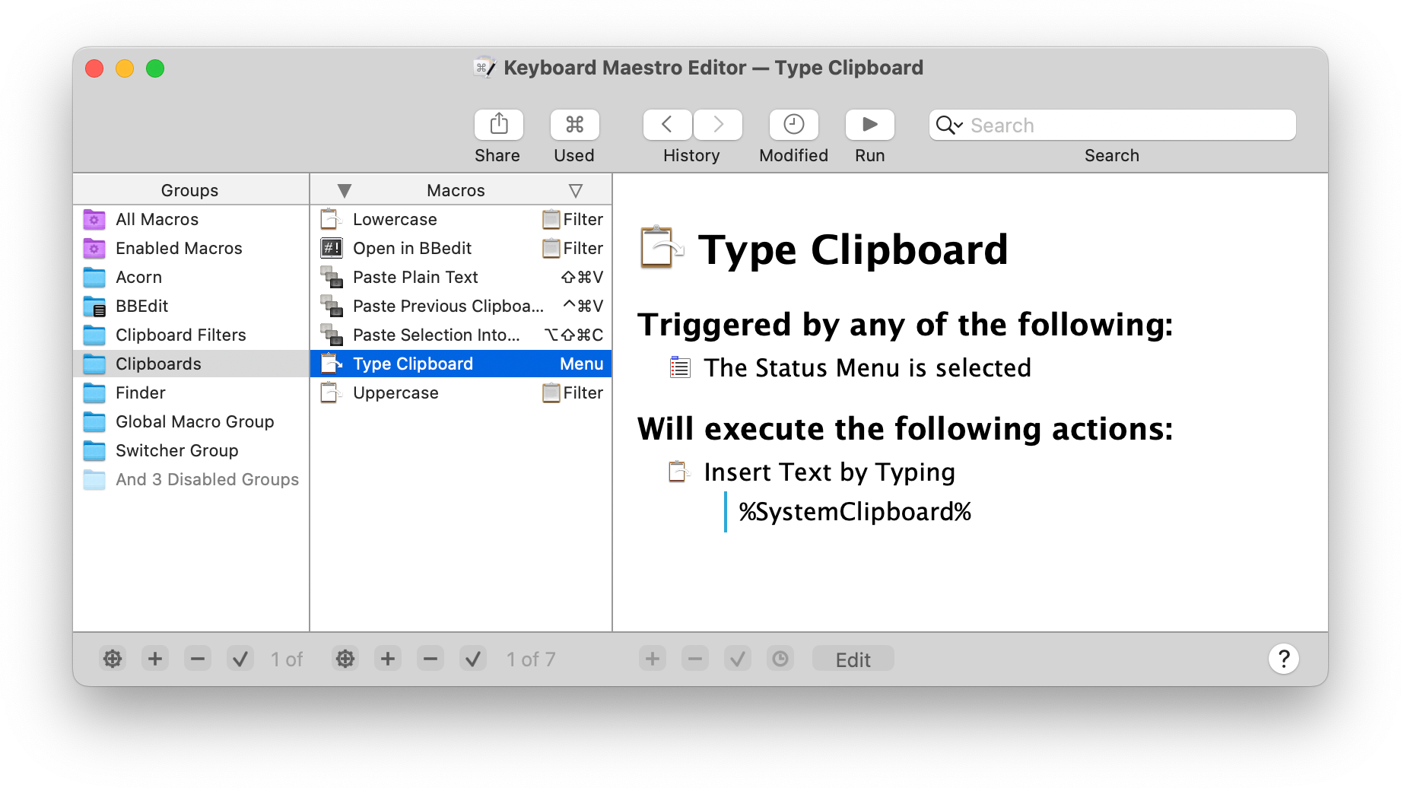Select the Open in BBEdit macro
The width and height of the screenshot is (1401, 788).
tap(461, 248)
